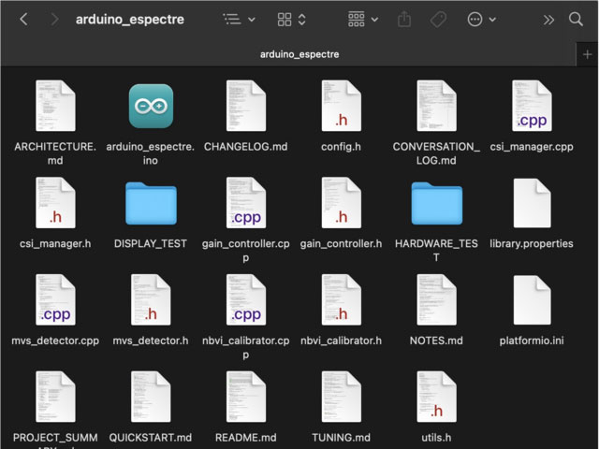Click the 'utils.h' file name label
The height and width of the screenshot is (449, 599).
coord(436,438)
